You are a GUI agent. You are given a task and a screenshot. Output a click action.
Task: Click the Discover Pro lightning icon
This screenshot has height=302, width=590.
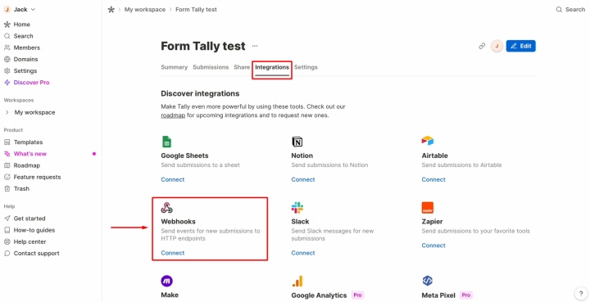pos(7,83)
